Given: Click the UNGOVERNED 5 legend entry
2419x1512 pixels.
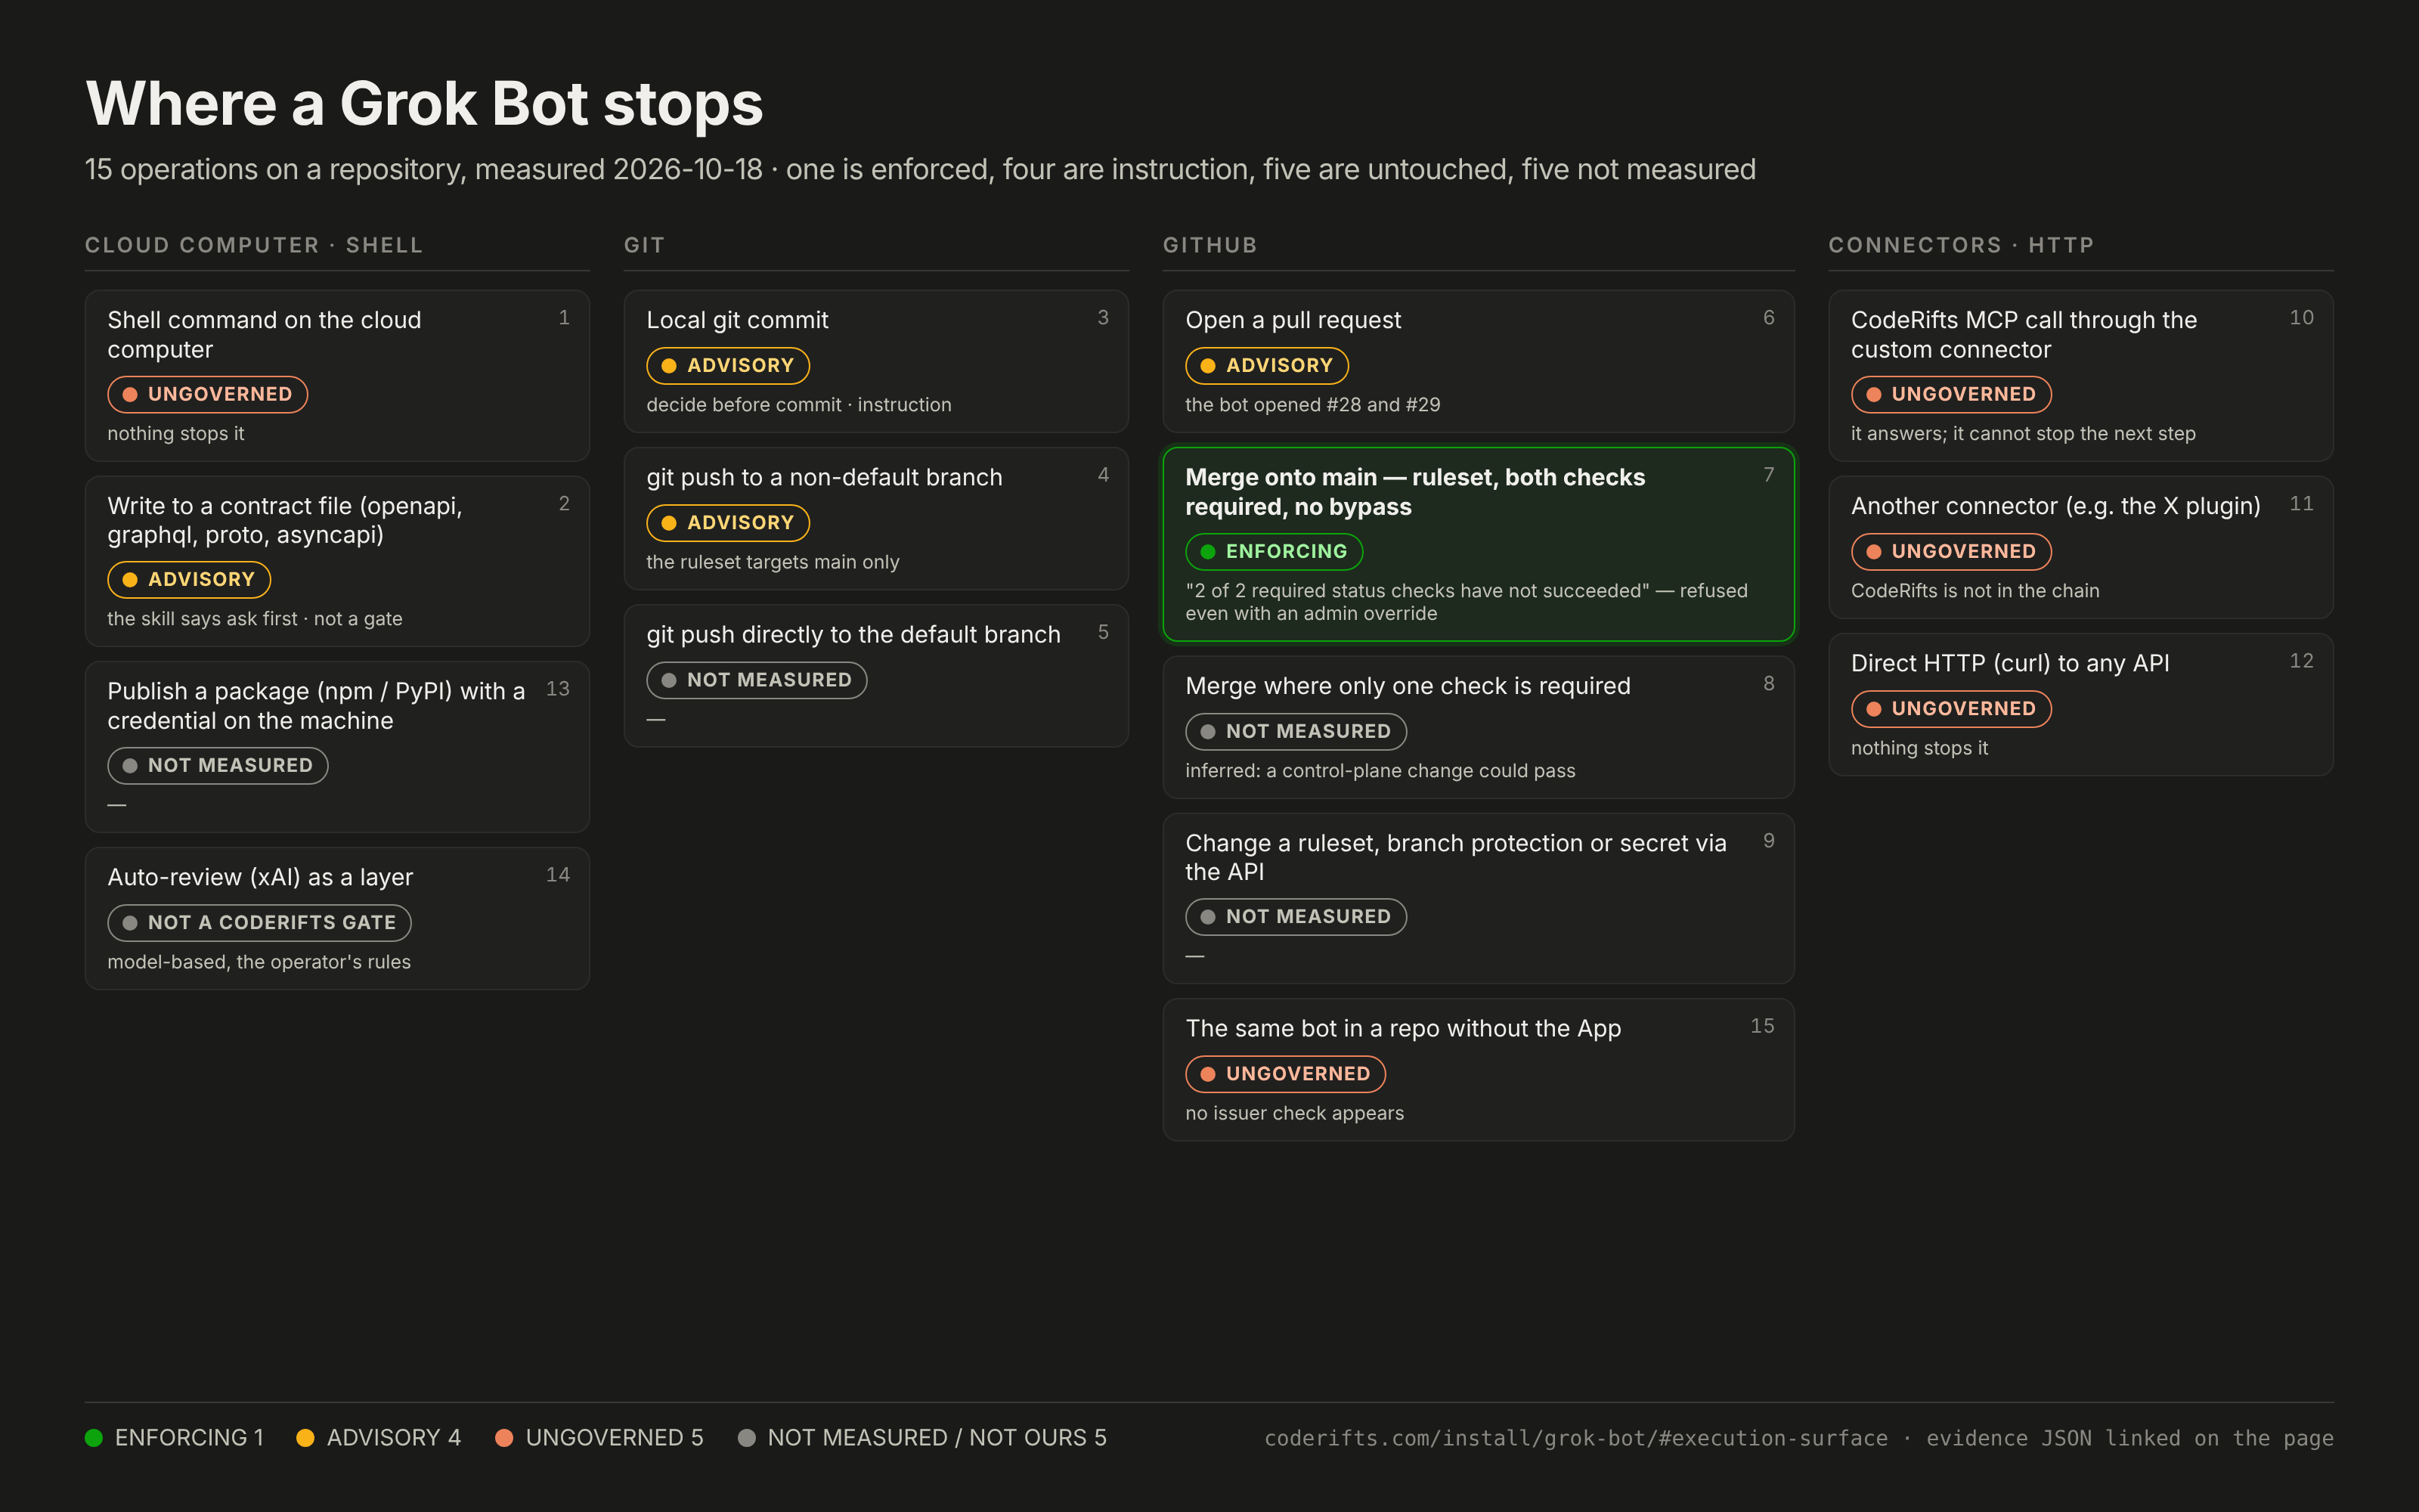Looking at the screenshot, I should tap(599, 1437).
